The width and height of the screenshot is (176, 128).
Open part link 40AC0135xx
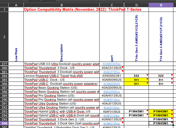111,72
